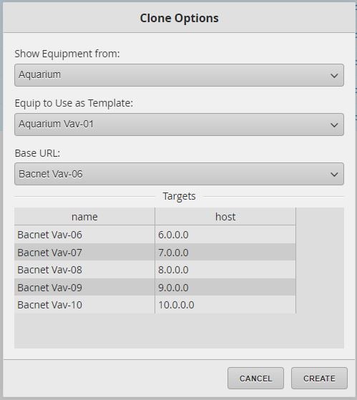
Task: Open the Show Equipment from dropdown
Action: 179,75
